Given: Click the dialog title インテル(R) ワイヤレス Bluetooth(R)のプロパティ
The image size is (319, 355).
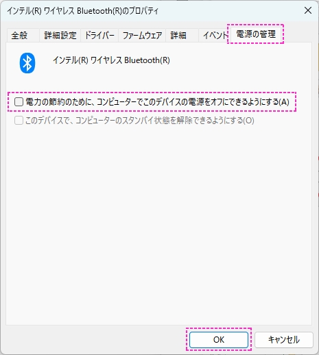Looking at the screenshot, I should 82,11.
